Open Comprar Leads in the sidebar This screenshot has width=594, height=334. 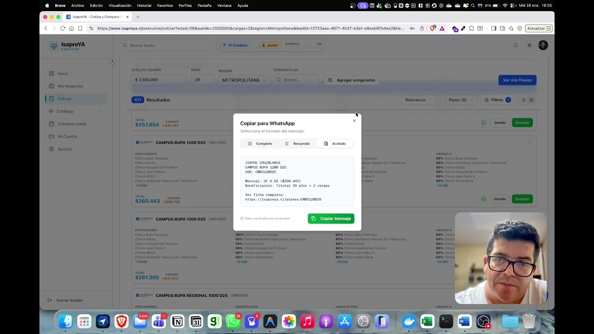(x=72, y=124)
